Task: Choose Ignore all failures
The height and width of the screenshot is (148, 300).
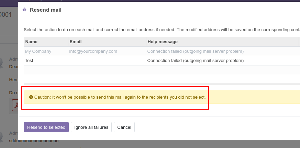Action: tap(91, 127)
